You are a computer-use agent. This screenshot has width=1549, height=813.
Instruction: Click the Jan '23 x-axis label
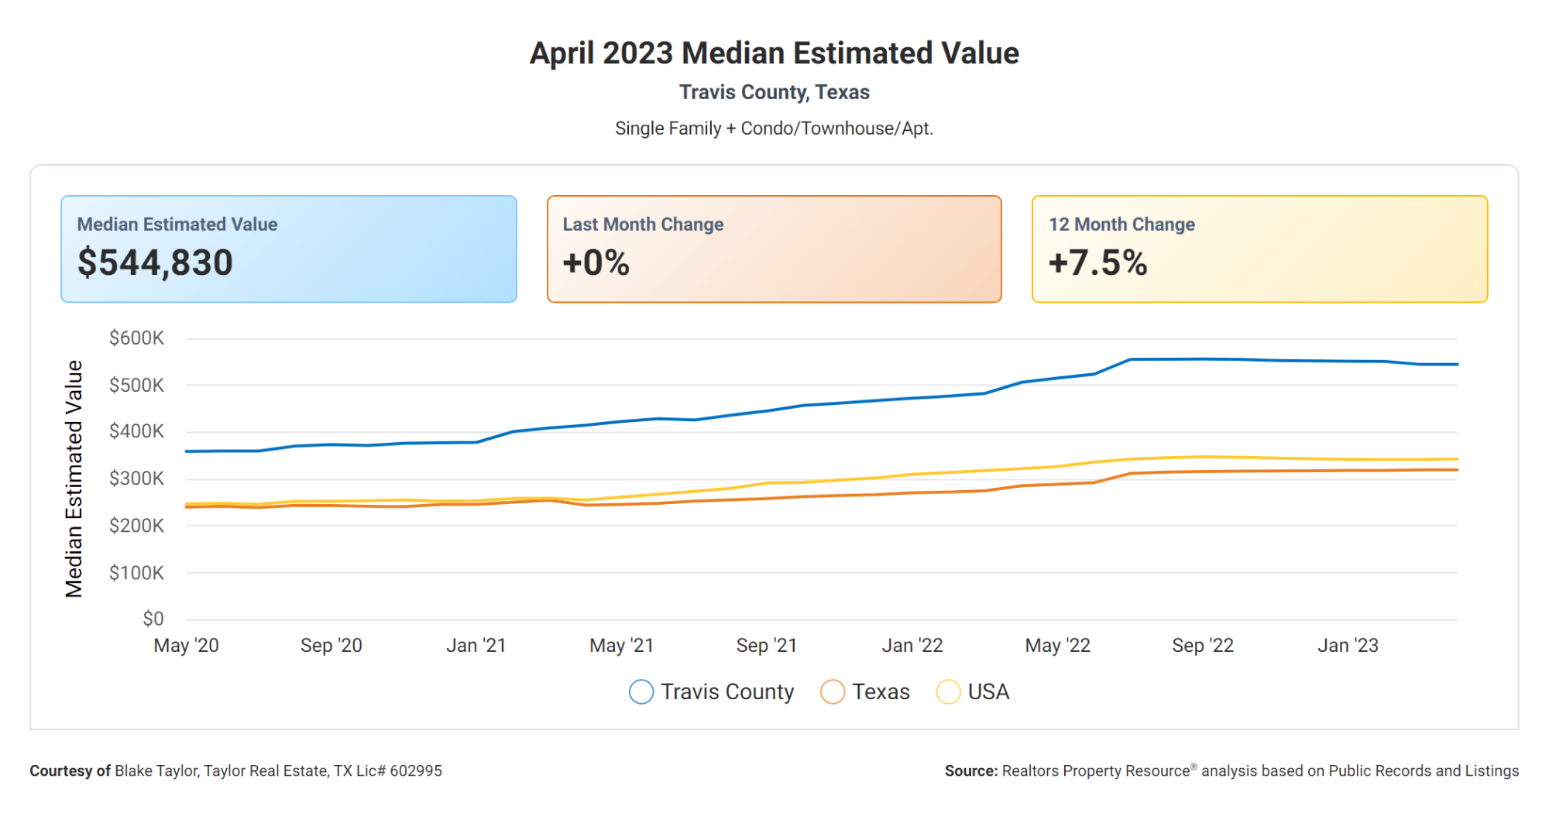pos(1348,645)
